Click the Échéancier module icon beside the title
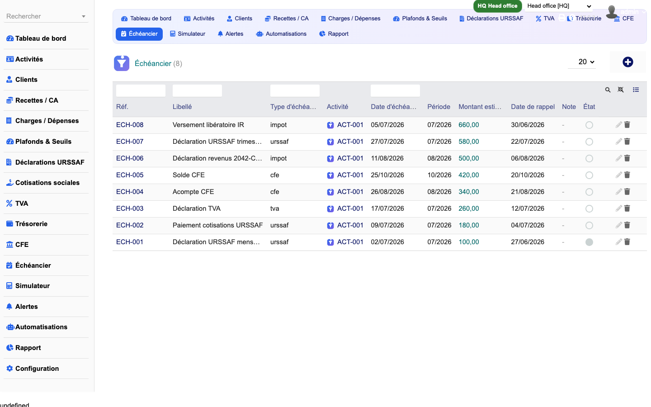This screenshot has width=651, height=407. pos(122,63)
